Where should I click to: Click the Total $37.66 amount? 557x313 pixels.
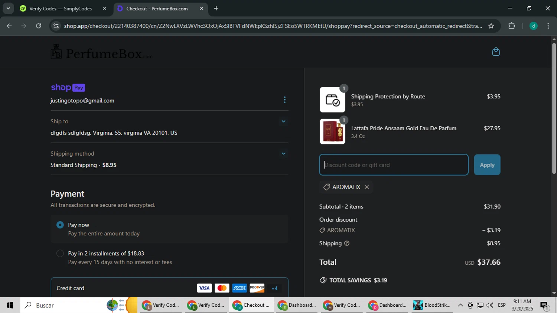coord(489,262)
